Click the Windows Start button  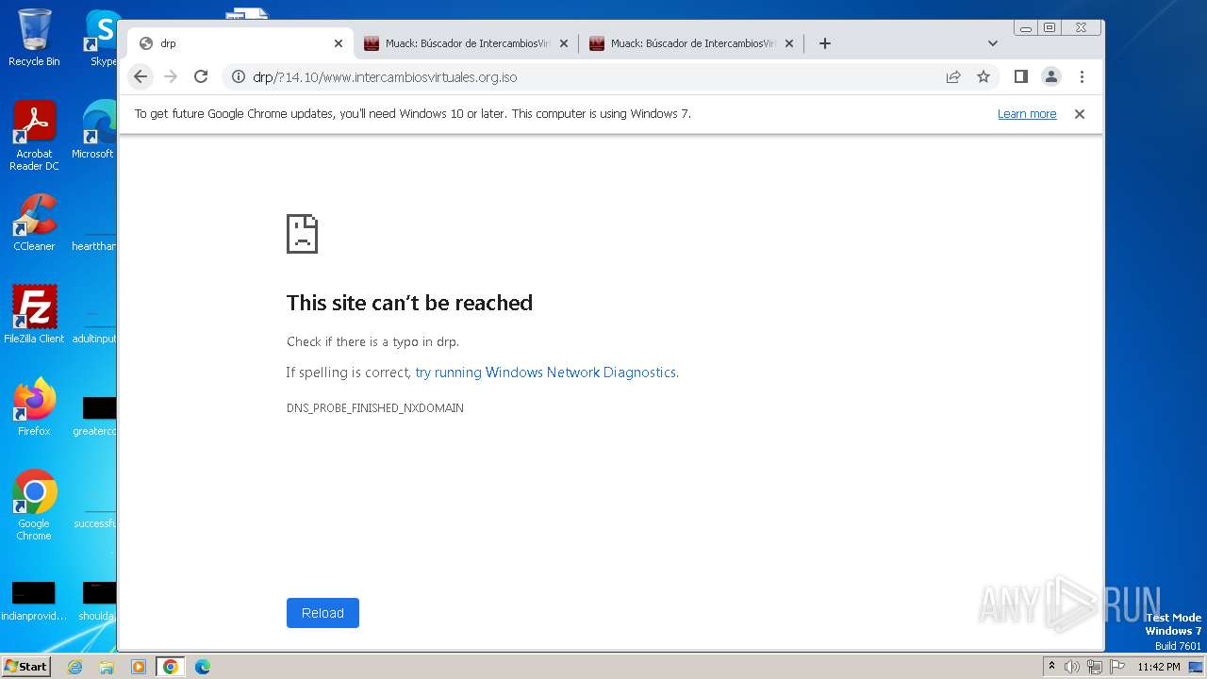point(25,666)
